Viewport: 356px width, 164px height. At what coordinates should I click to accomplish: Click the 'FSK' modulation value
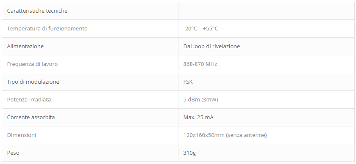188,82
